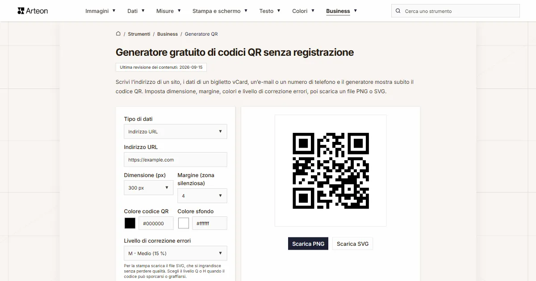This screenshot has width=536, height=281.
Task: Click the page heading Generatore gratuito di codici QR
Action: tap(234, 52)
